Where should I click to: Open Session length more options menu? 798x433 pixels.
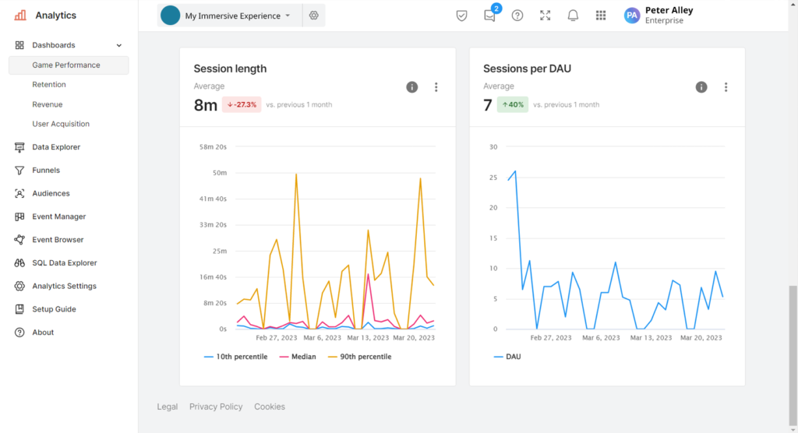point(436,87)
